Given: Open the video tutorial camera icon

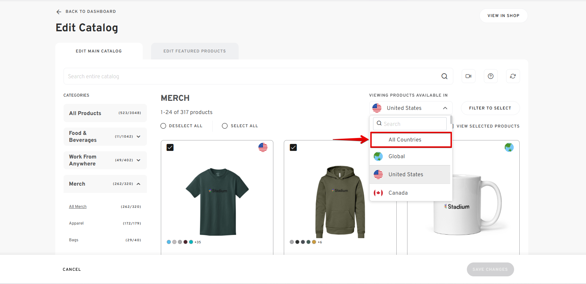Looking at the screenshot, I should point(468,76).
